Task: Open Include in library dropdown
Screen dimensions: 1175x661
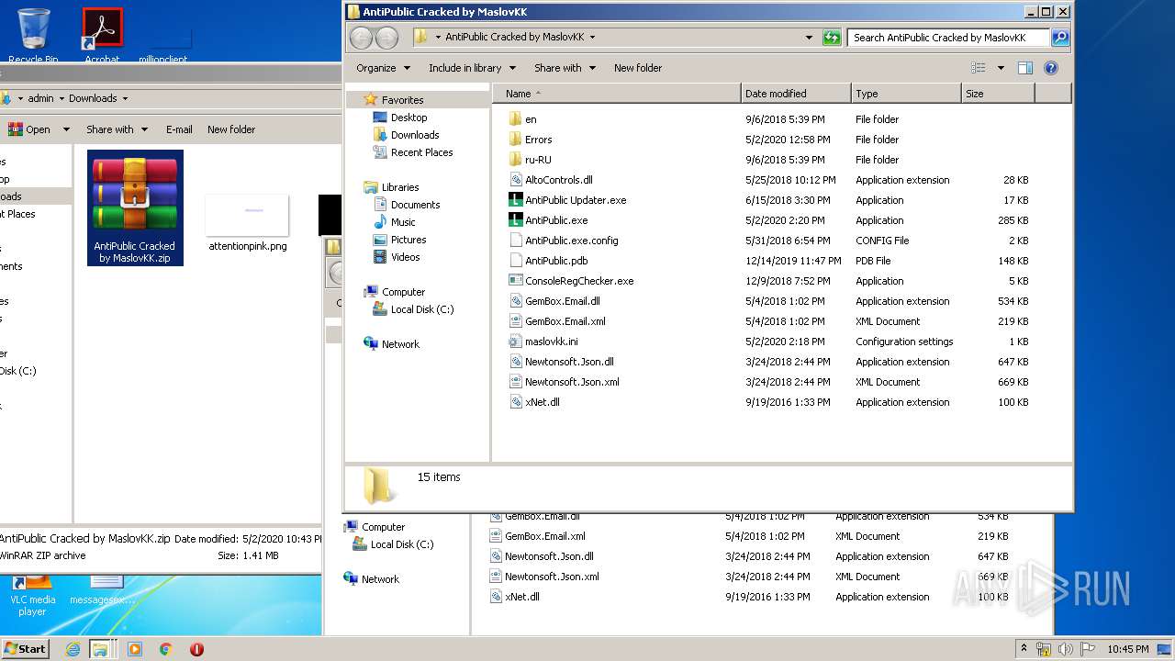Action: (472, 68)
